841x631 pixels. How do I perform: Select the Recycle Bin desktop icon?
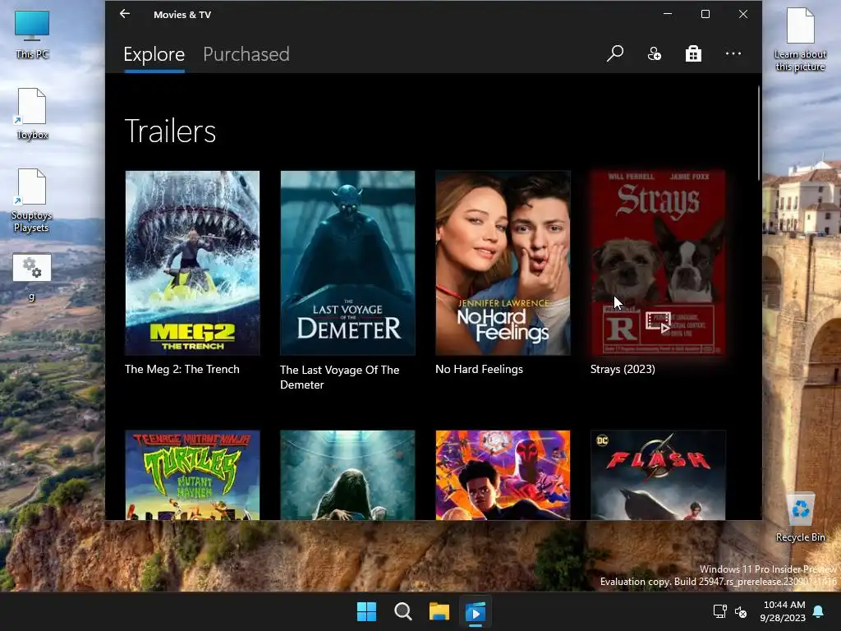point(800,518)
